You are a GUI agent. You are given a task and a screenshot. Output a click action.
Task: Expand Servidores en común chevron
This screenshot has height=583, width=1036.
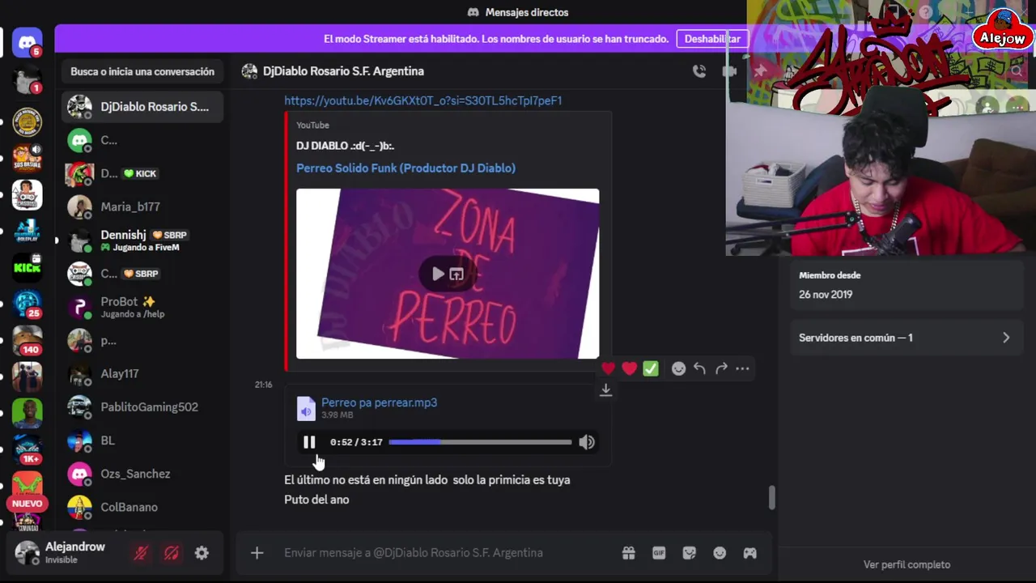(x=1006, y=338)
